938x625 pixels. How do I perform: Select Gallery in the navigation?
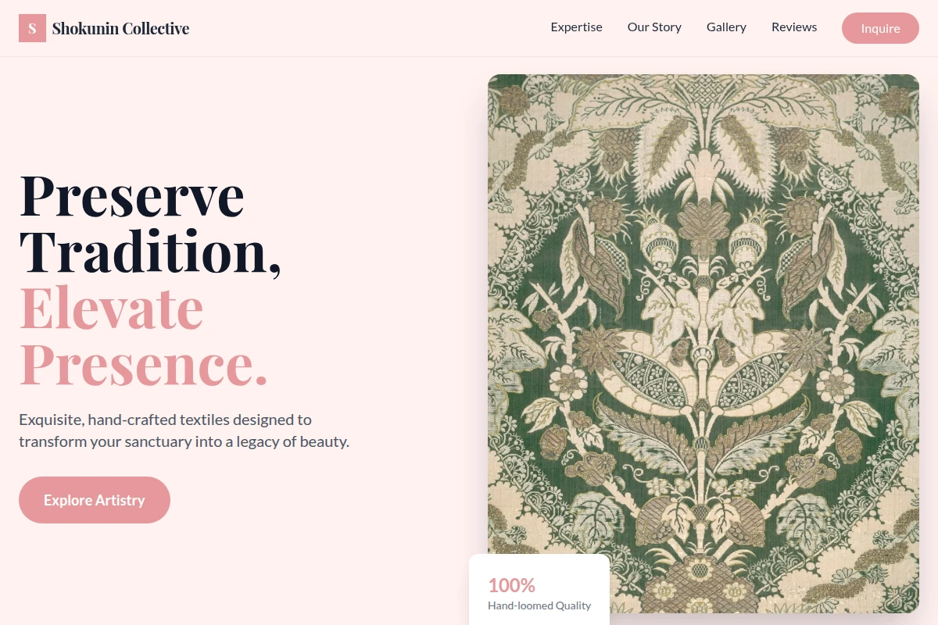click(726, 27)
